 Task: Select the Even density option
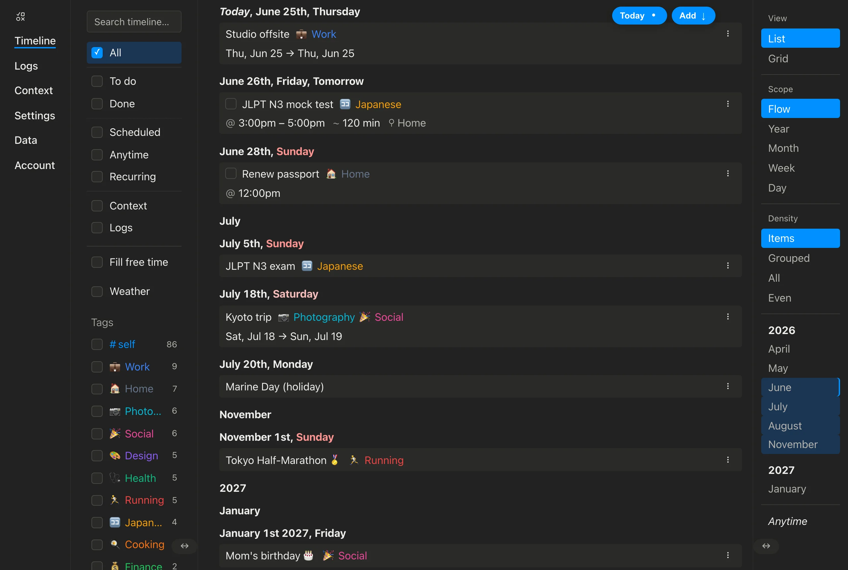(x=800, y=298)
